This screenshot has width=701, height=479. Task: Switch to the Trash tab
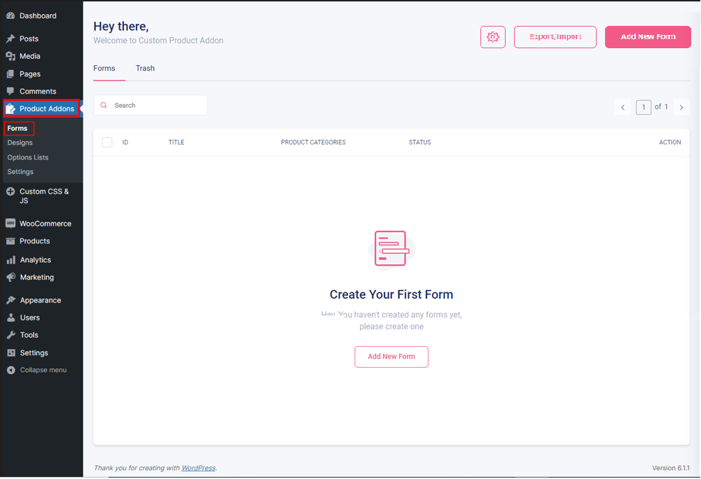[145, 69]
